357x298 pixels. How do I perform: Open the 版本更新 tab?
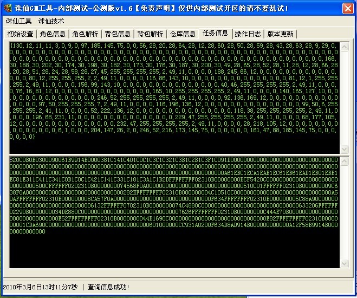(x=280, y=34)
